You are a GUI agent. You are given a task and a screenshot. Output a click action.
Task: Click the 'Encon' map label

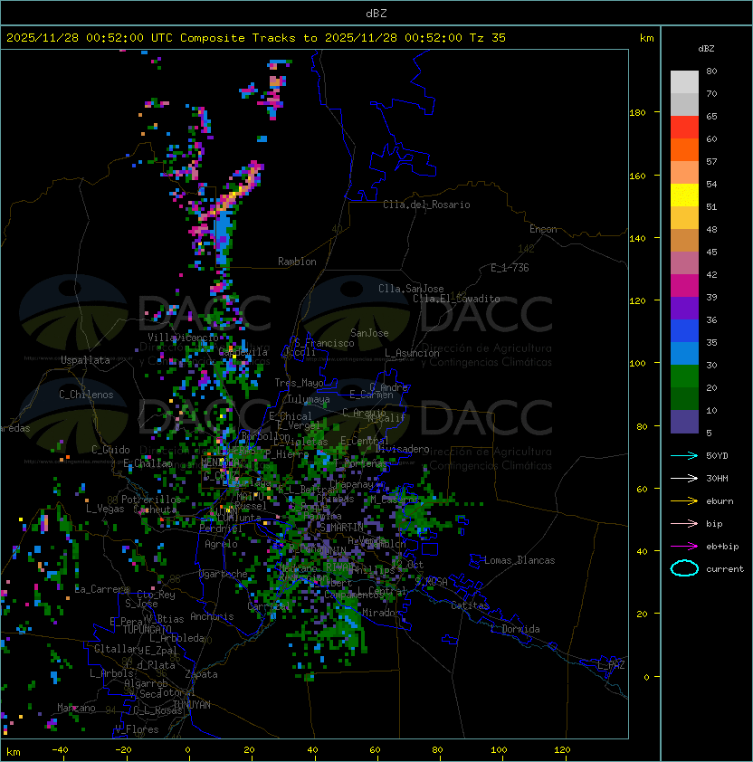tap(543, 229)
